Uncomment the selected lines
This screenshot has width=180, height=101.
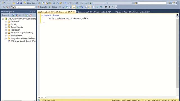[x=101, y=7]
